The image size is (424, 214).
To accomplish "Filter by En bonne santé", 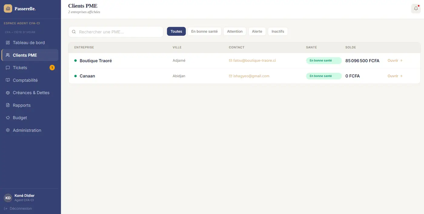I will click(204, 32).
